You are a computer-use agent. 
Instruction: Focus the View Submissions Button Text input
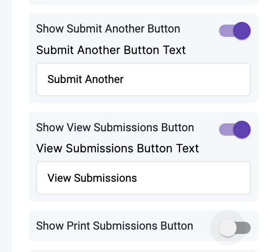tap(143, 178)
